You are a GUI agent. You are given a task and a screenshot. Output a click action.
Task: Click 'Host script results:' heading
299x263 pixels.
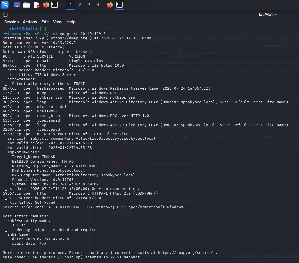pos(26,216)
